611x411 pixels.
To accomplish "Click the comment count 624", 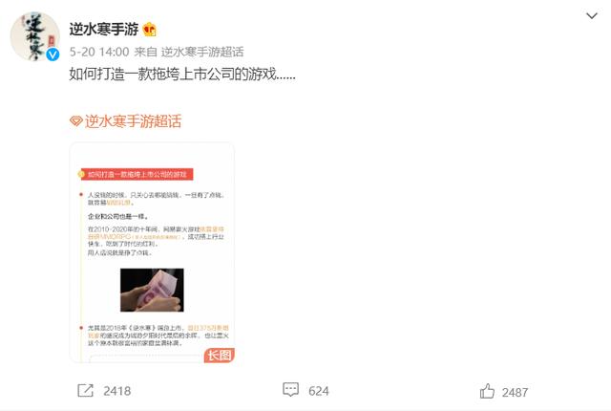I will point(318,391).
